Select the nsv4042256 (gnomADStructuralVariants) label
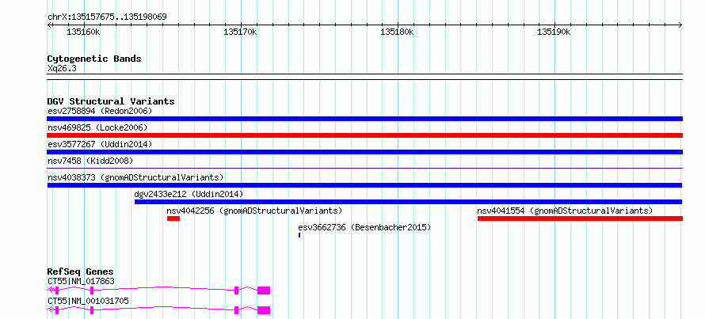This screenshot has width=705, height=319. coord(254,211)
